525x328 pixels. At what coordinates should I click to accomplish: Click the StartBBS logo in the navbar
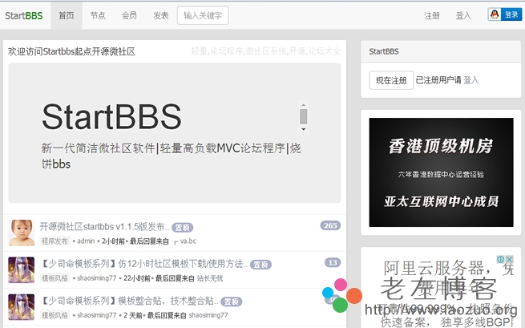[23, 15]
